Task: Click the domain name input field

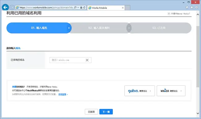Action: pyautogui.click(x=71, y=60)
